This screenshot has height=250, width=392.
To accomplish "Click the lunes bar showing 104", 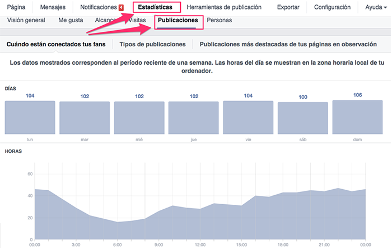I will point(30,117).
